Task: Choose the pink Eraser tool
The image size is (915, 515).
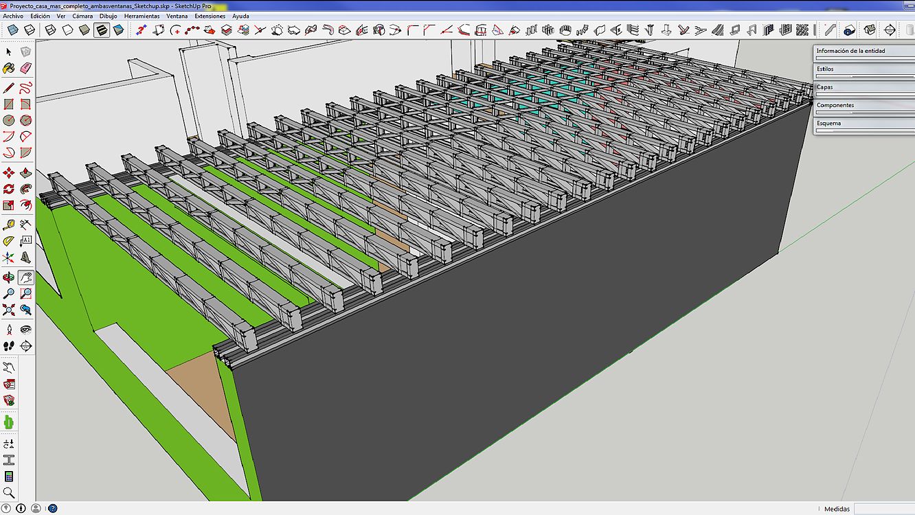Action: [x=26, y=68]
